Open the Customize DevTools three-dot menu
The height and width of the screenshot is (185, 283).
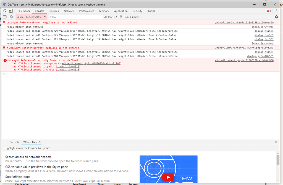pos(277,11)
